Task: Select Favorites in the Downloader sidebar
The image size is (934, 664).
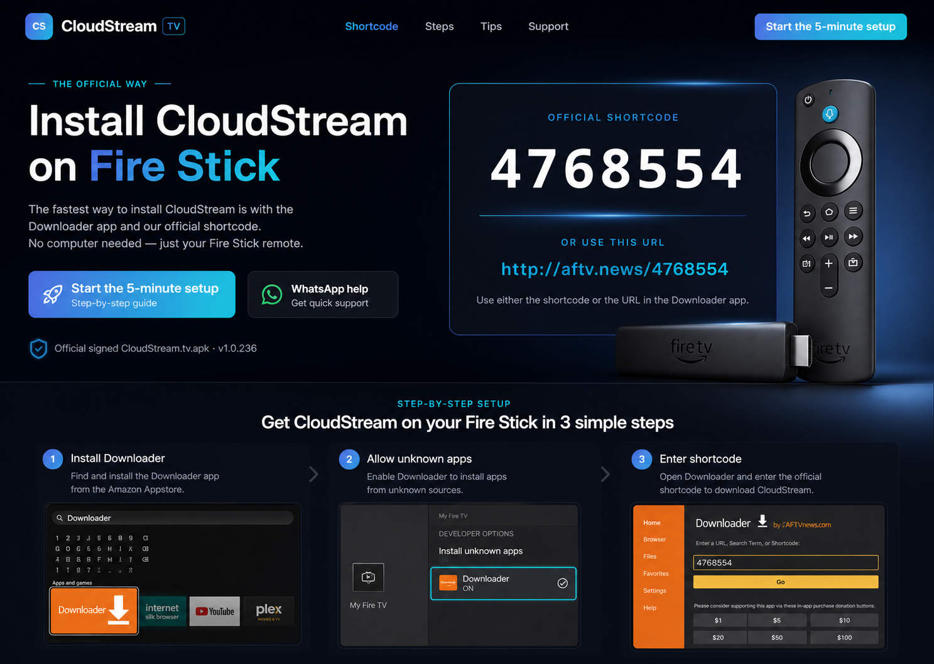Action: point(656,574)
